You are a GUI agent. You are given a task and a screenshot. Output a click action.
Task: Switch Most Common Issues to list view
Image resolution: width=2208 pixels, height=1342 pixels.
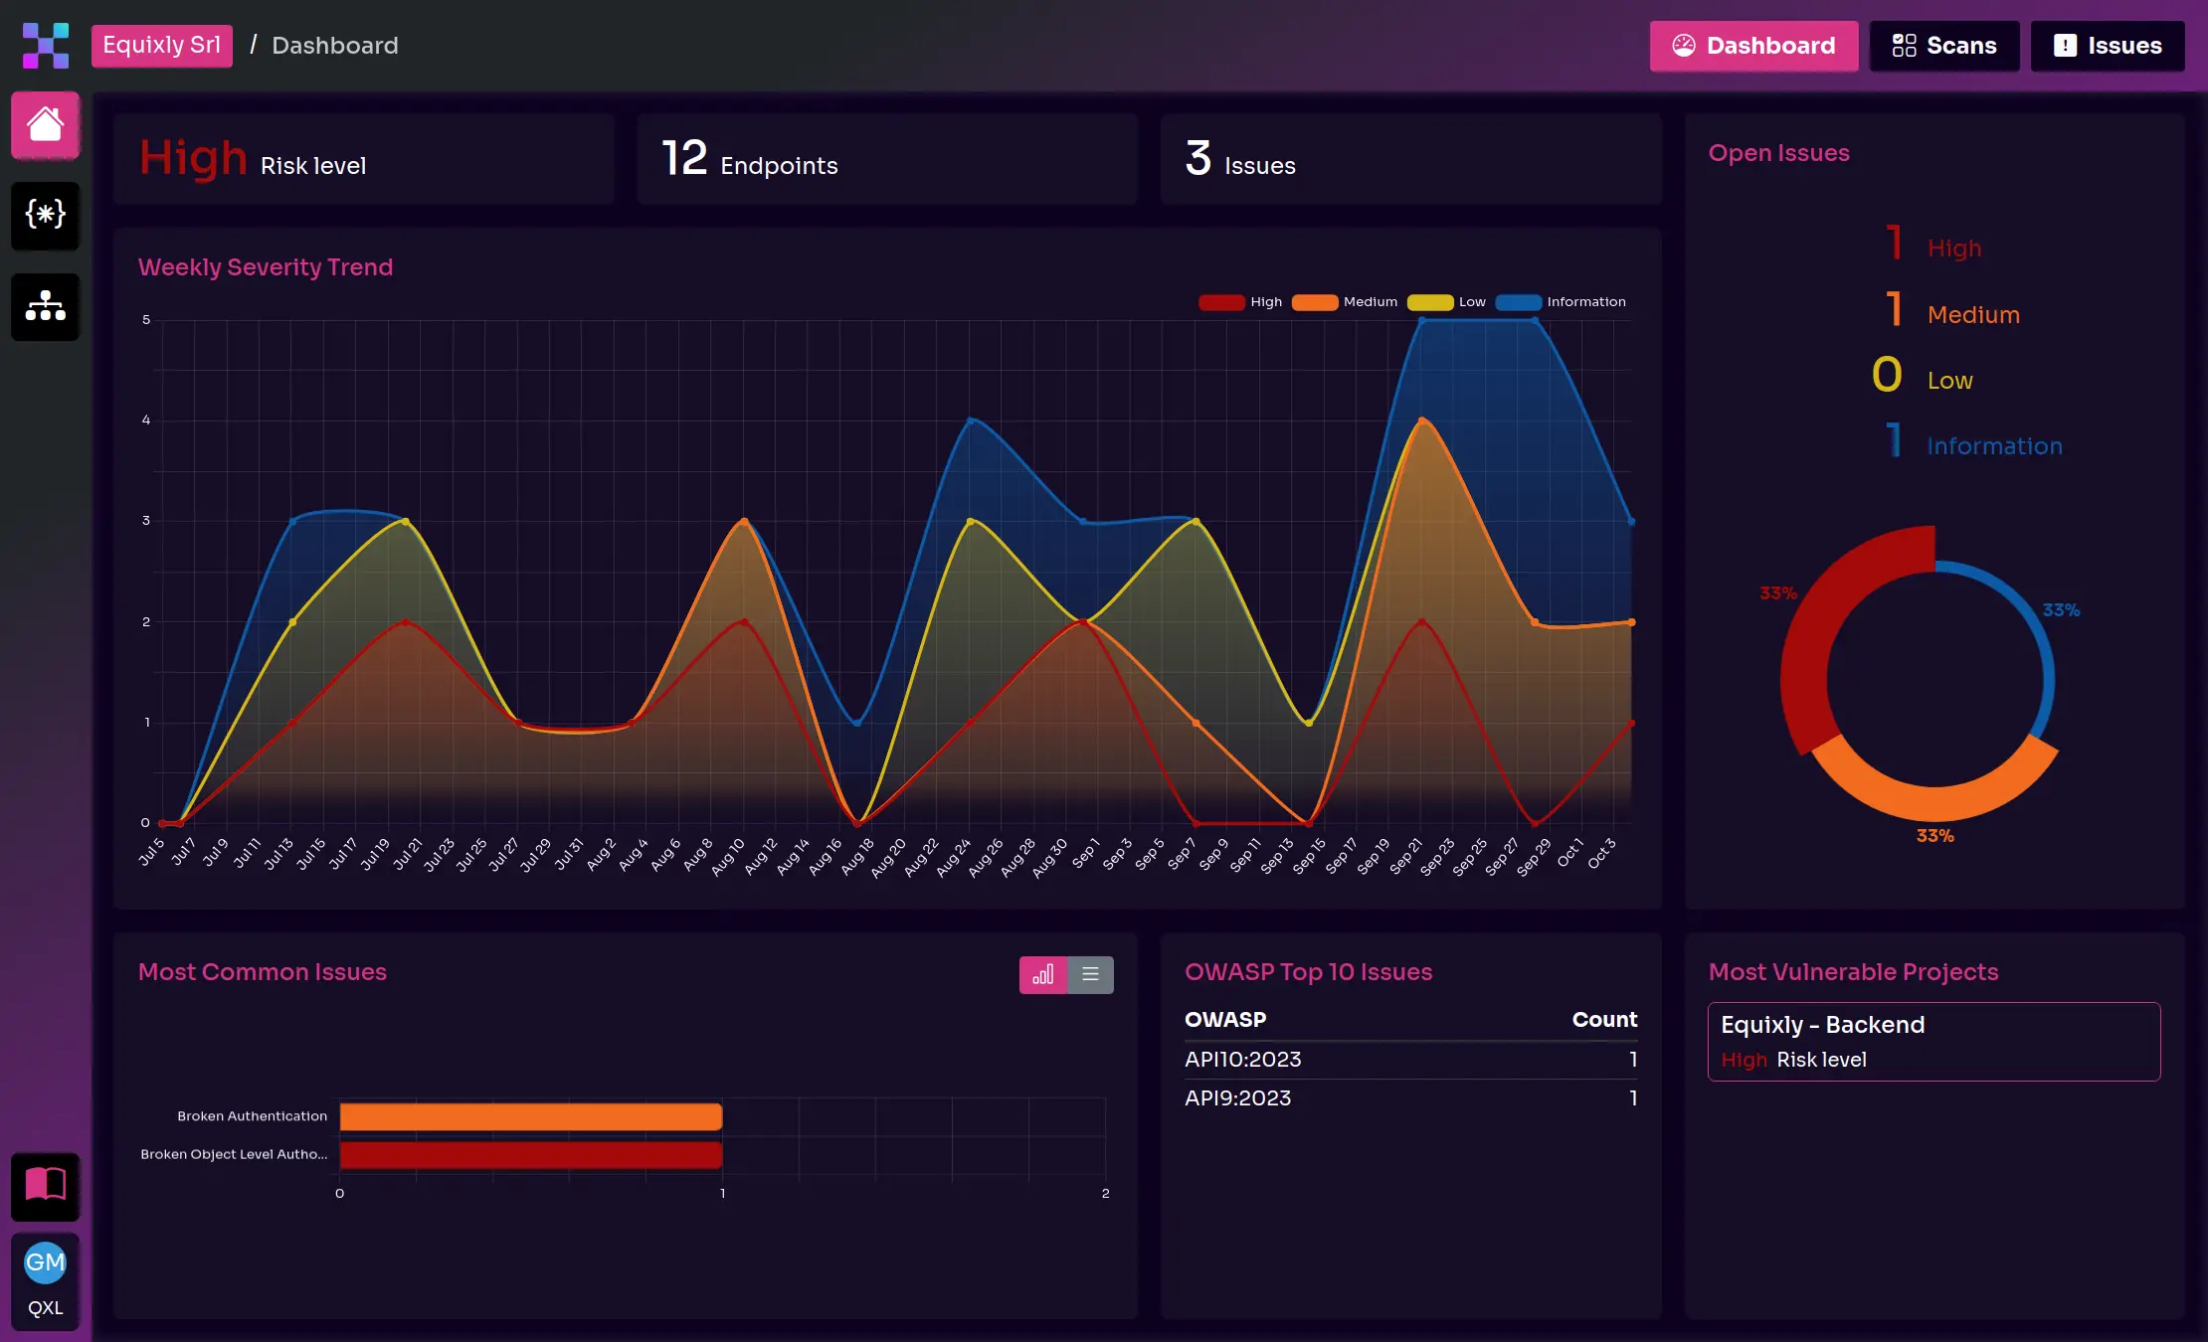click(x=1090, y=974)
